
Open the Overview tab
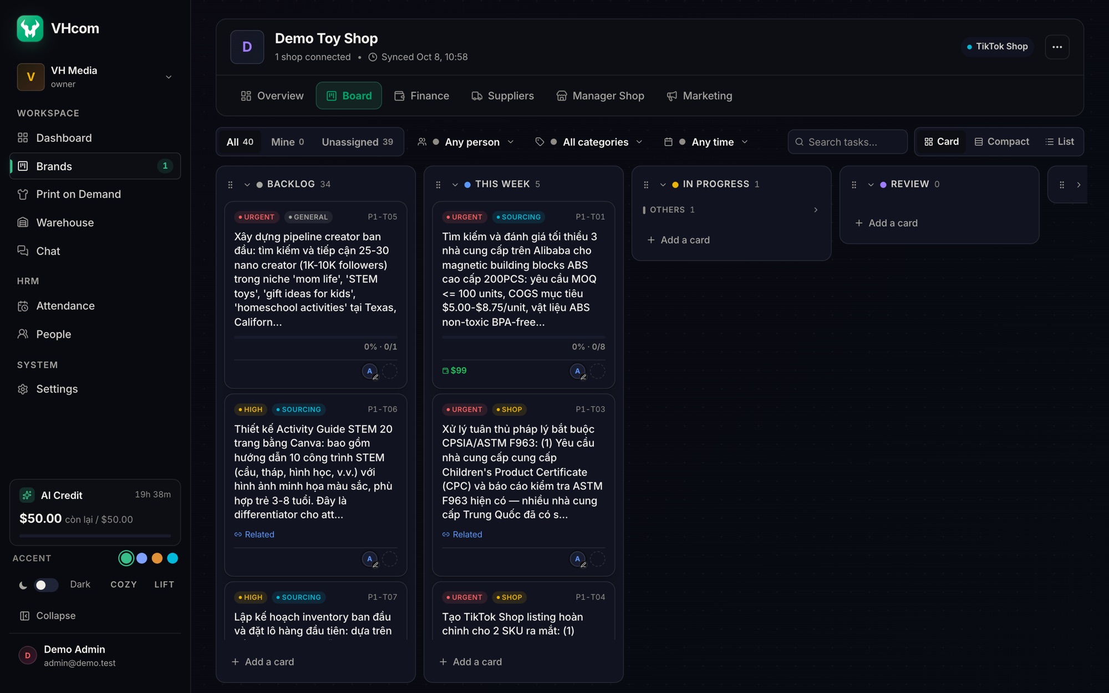(272, 96)
